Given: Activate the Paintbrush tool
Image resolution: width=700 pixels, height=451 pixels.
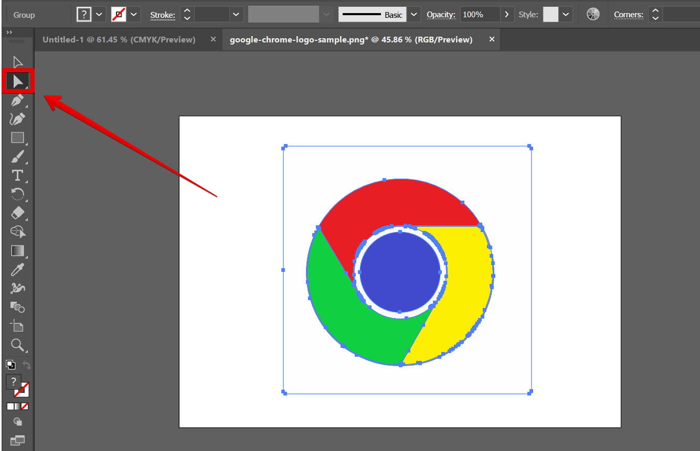Looking at the screenshot, I should (x=17, y=157).
